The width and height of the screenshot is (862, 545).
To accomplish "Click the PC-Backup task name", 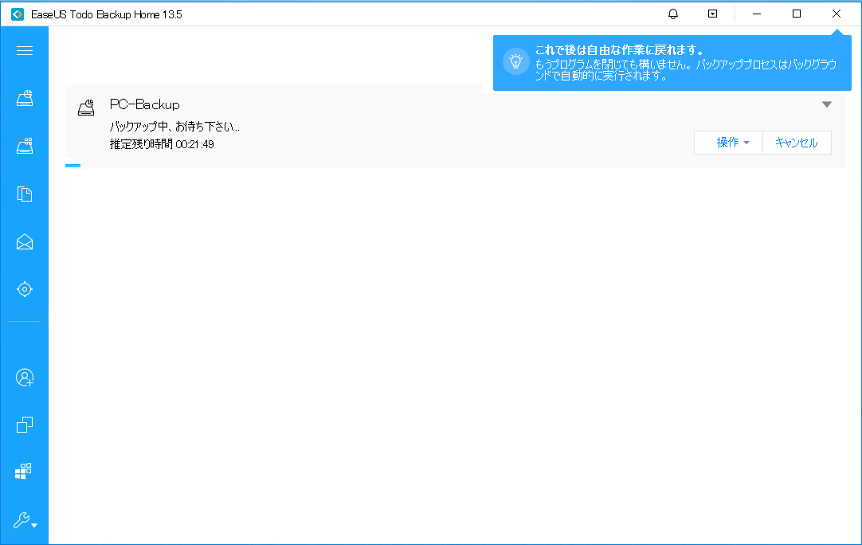I will [144, 104].
